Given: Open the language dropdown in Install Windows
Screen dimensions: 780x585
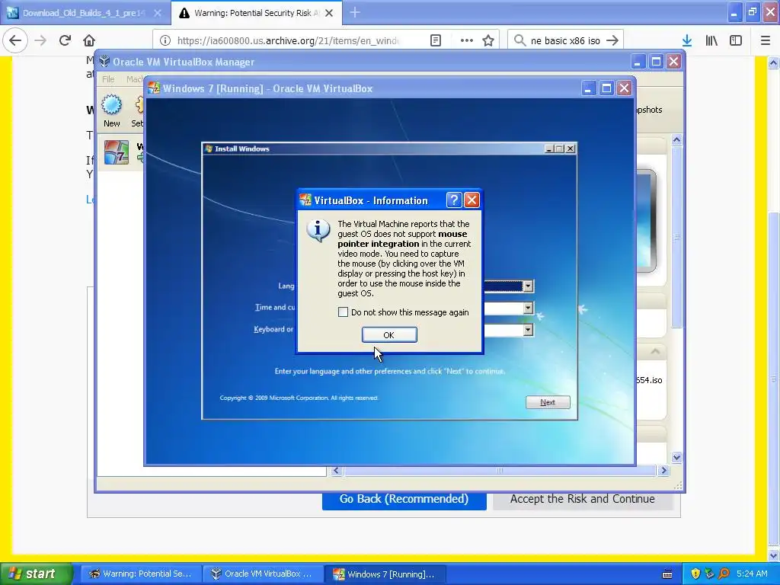Looking at the screenshot, I should click(x=528, y=286).
